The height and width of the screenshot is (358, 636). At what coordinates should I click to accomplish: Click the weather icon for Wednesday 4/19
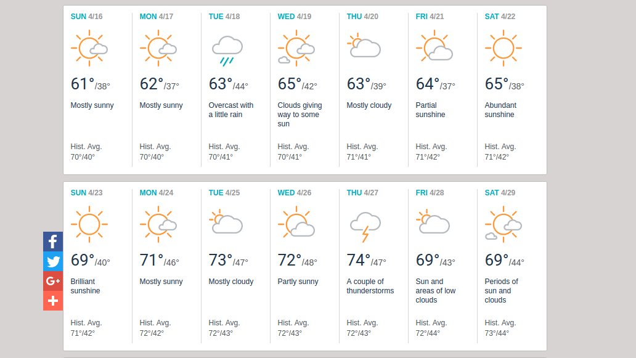(296, 48)
